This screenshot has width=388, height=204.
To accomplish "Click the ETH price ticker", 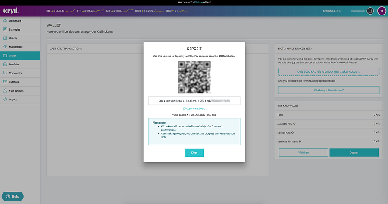I will click(x=91, y=11).
